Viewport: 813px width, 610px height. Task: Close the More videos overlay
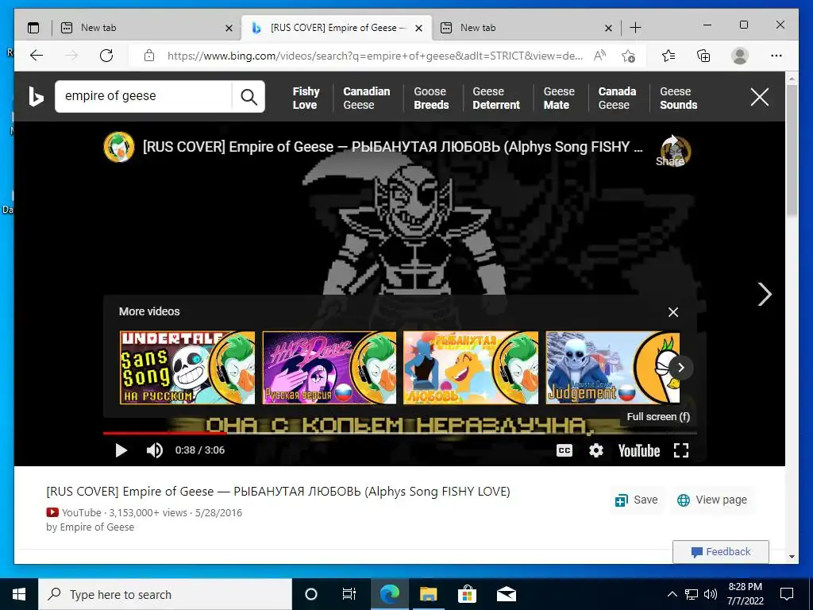click(673, 312)
